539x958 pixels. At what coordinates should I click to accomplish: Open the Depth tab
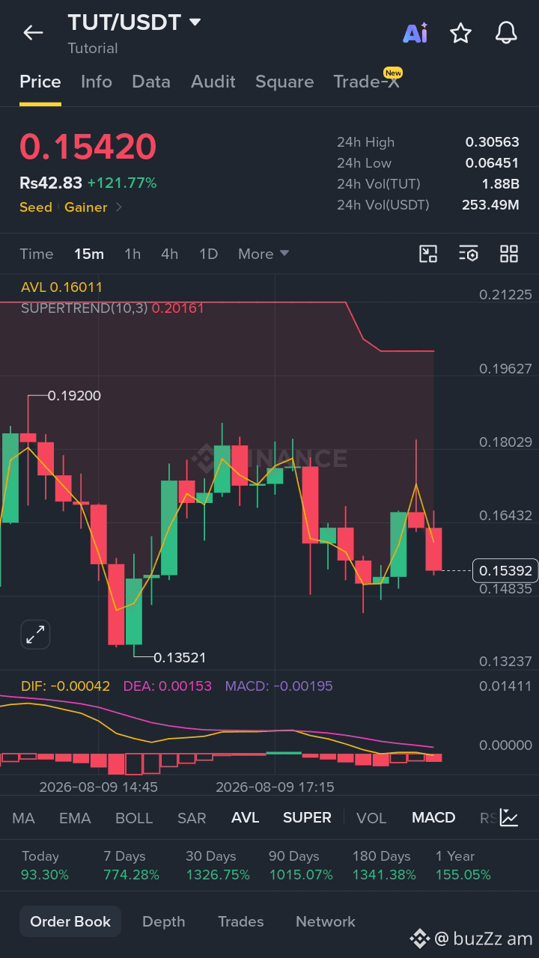(163, 921)
